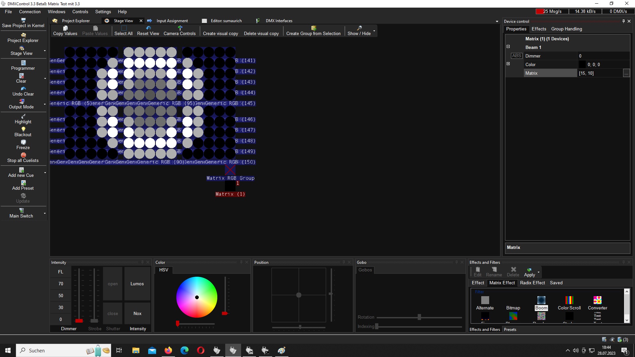Collapse the Beam 1 property group
This screenshot has width=635, height=357.
click(508, 47)
